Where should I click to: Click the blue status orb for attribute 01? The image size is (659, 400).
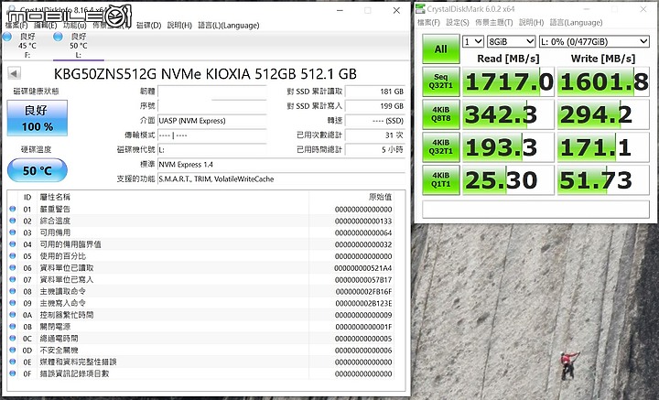(x=13, y=209)
